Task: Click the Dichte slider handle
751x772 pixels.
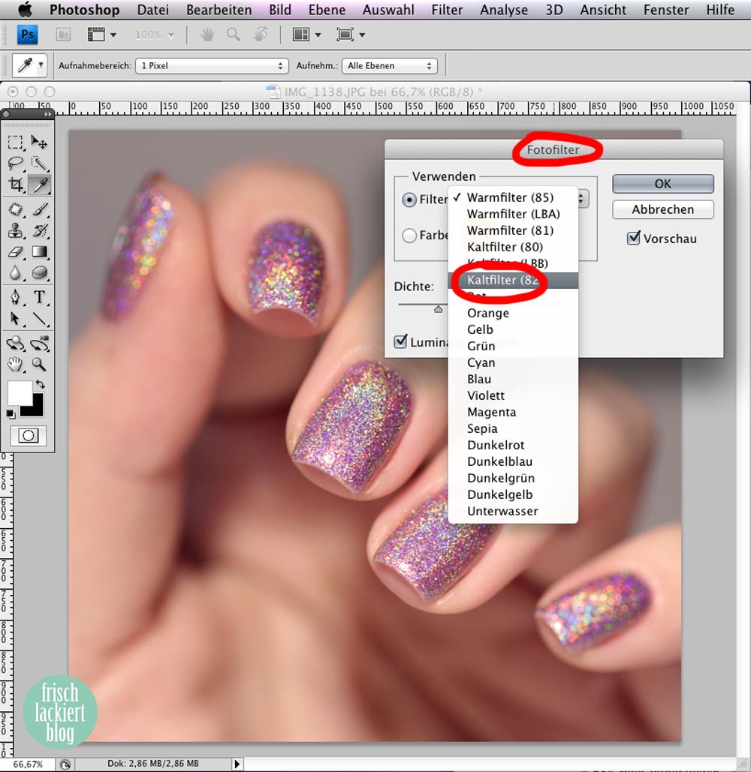Action: click(x=438, y=309)
